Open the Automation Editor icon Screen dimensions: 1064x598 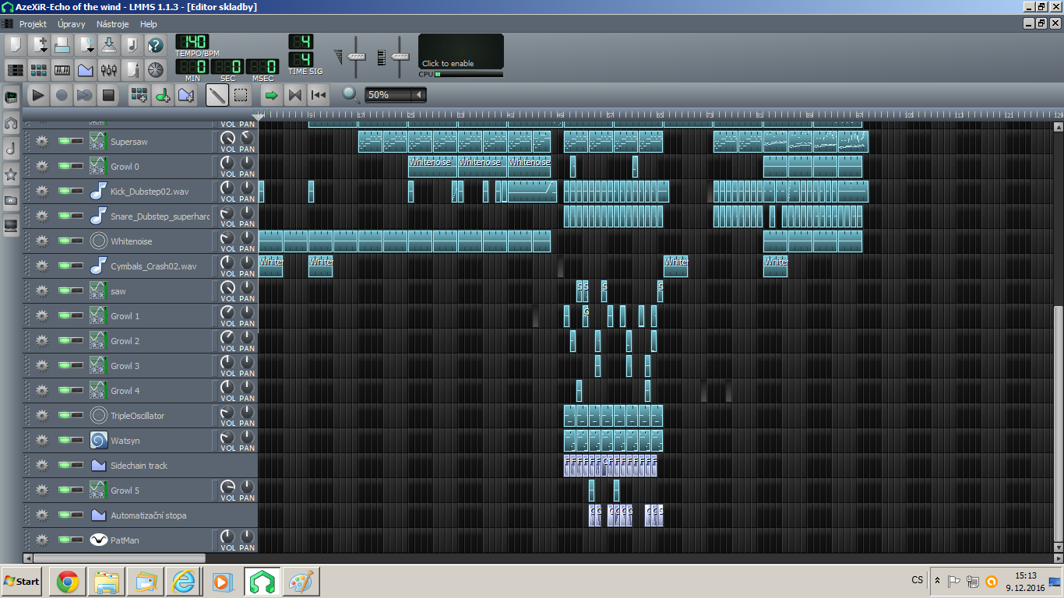(86, 69)
